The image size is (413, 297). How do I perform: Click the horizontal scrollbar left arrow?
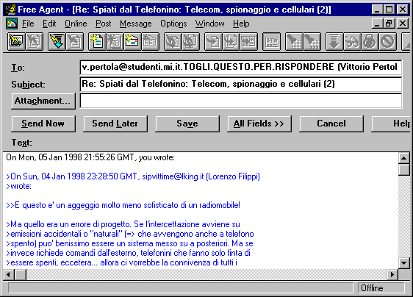click(x=8, y=275)
